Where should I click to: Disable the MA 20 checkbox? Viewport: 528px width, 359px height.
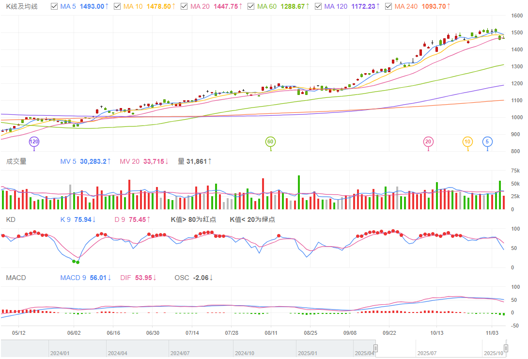[x=184, y=6]
